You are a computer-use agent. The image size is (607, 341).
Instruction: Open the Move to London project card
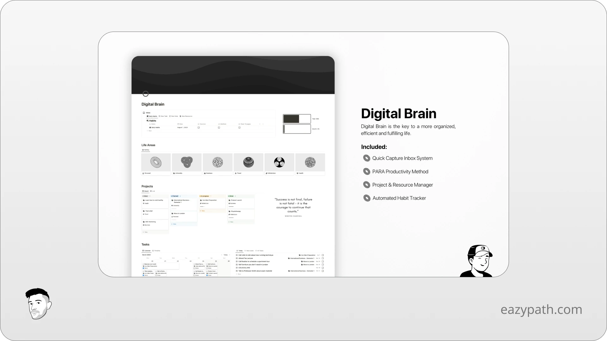point(179,213)
